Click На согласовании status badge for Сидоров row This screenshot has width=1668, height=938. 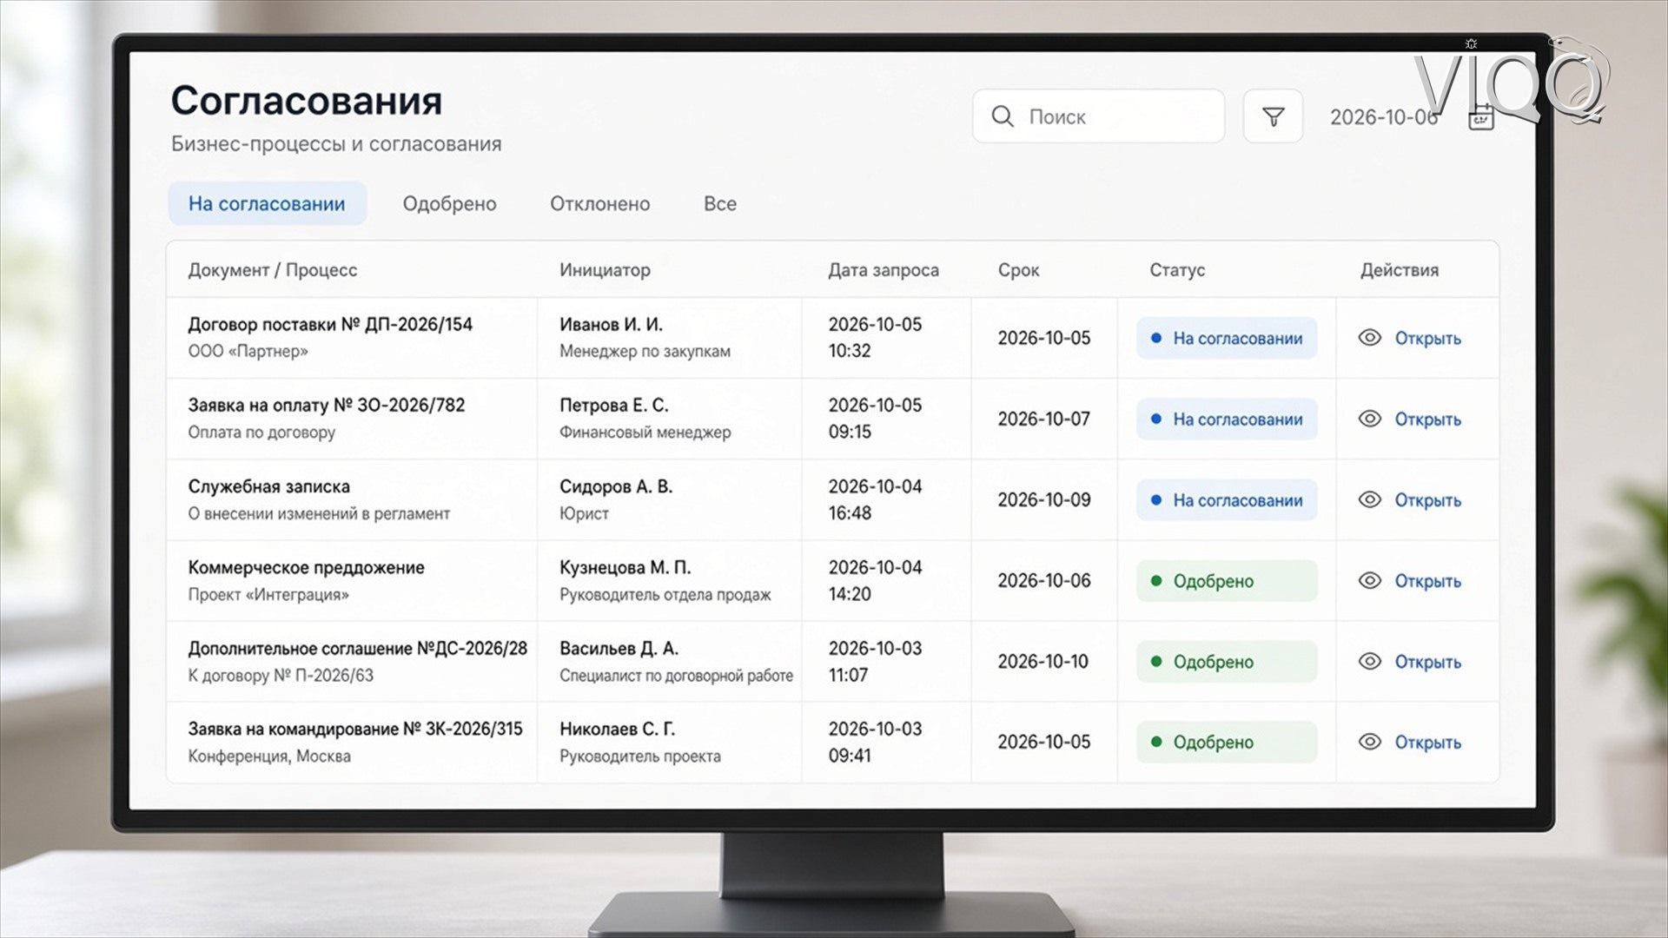[1227, 499]
